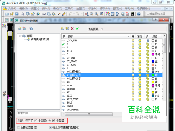Click the yellow color swatch for layer AR
This screenshot has width=175, height=131.
pyautogui.click(x=153, y=82)
